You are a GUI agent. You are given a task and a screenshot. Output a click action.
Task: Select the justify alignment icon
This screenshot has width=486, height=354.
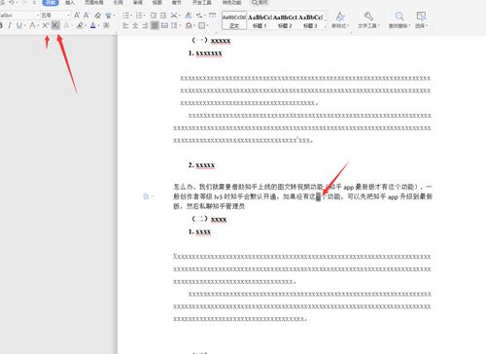155,25
